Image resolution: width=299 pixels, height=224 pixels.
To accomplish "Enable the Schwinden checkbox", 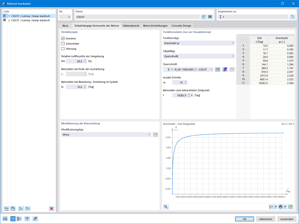I will 63,43.
